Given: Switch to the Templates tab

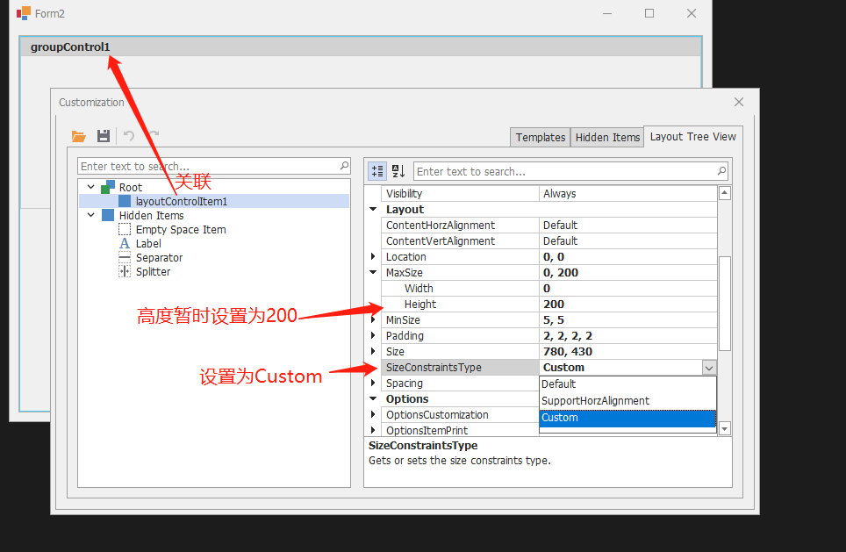Looking at the screenshot, I should tap(540, 137).
